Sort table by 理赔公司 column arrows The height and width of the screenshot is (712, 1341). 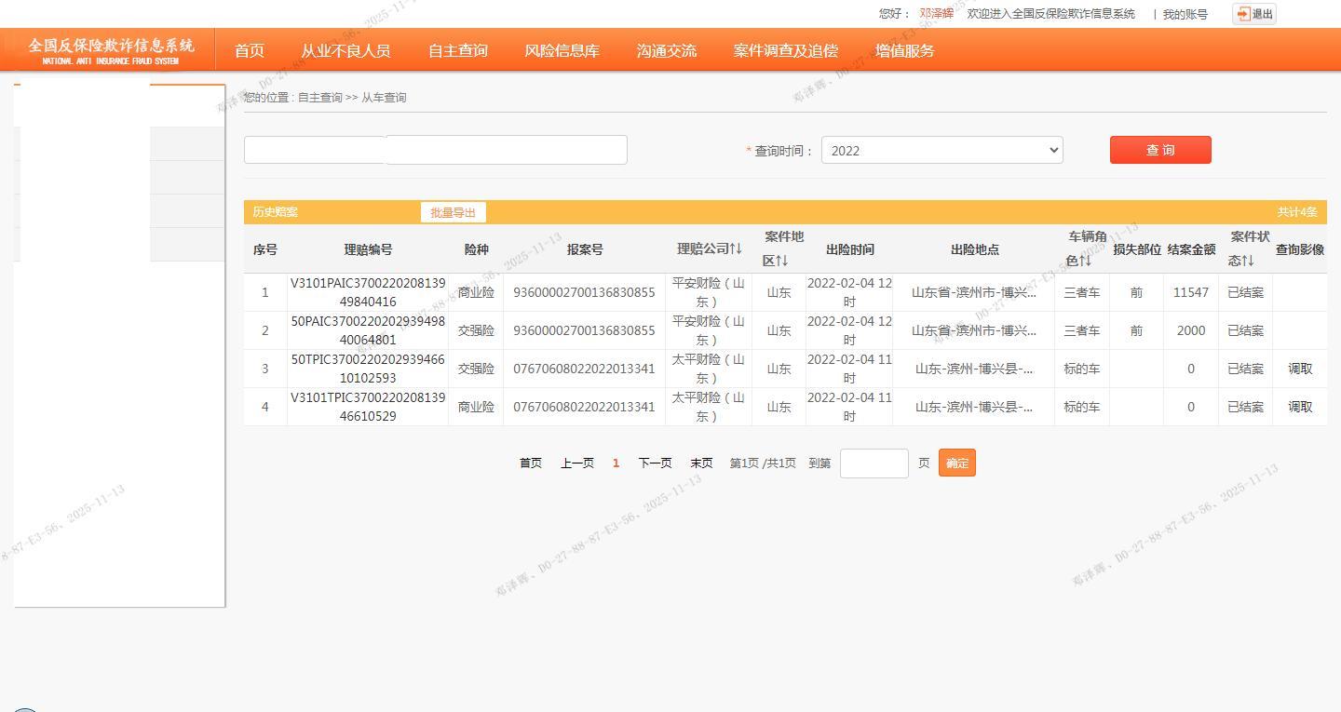coord(735,249)
